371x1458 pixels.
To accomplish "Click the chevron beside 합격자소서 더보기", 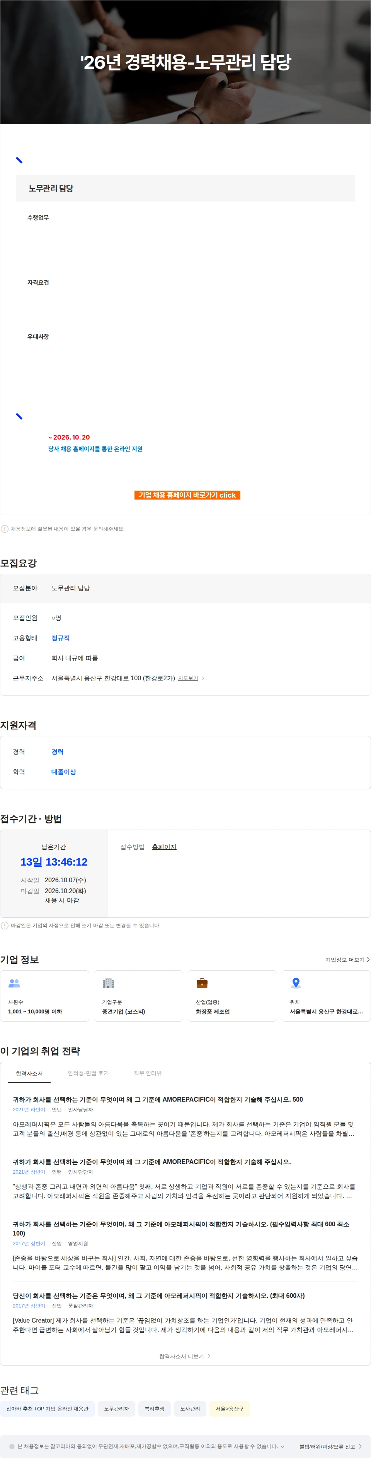I will point(209,1356).
